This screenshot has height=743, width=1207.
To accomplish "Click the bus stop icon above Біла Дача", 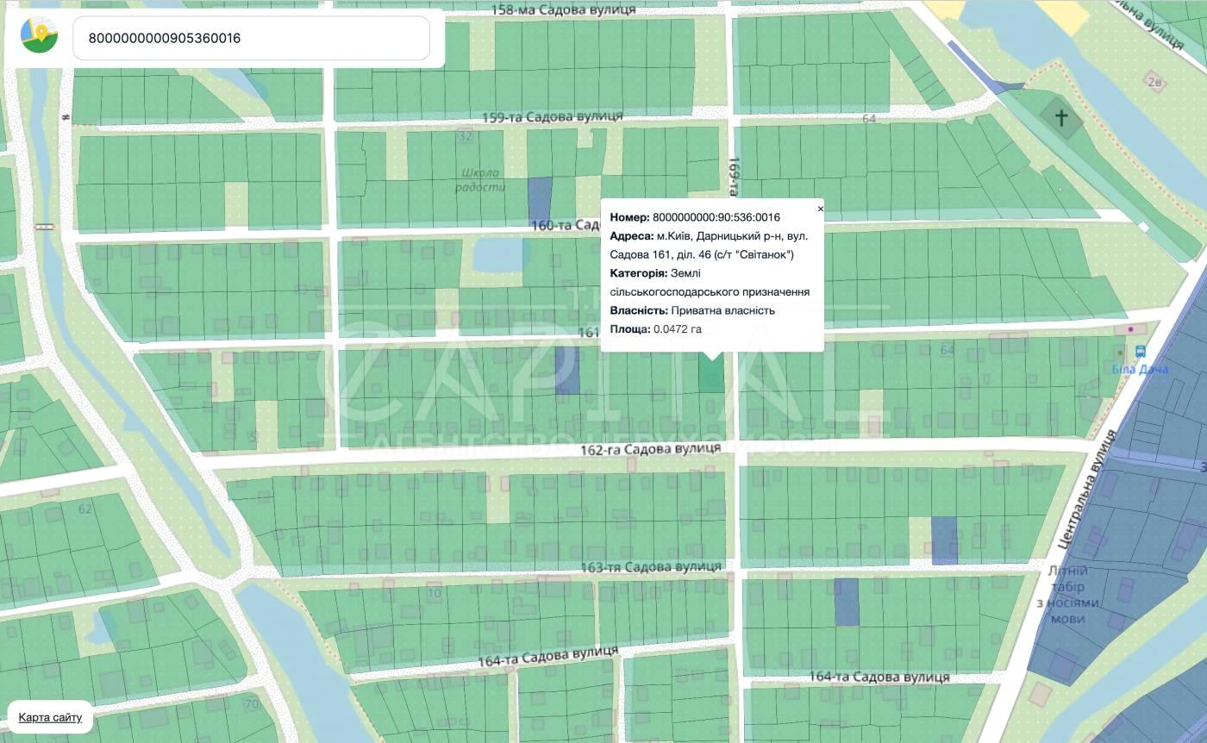I will coord(1141,352).
